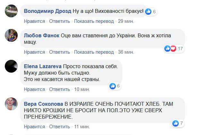Screen dimensions: 198x135
Task: Open Elena Lazareva's avatar
Action: click(x=11, y=67)
